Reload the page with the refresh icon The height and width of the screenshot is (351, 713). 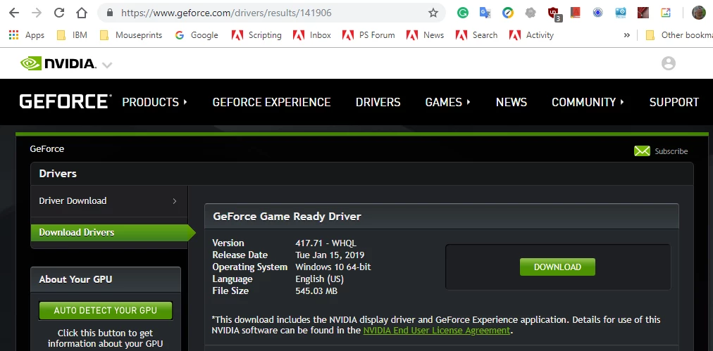tap(59, 13)
